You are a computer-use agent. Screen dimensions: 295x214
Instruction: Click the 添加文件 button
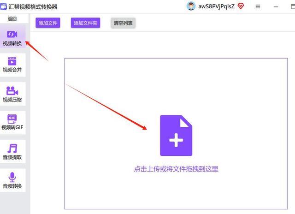tap(48, 23)
